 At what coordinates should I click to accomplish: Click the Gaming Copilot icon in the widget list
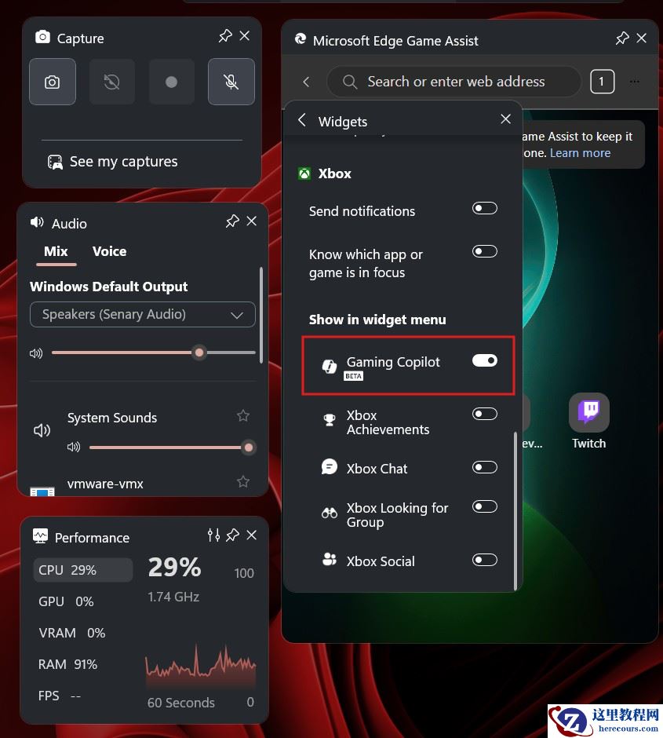click(x=328, y=364)
